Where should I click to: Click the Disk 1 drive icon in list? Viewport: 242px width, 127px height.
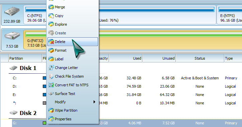[13, 68]
